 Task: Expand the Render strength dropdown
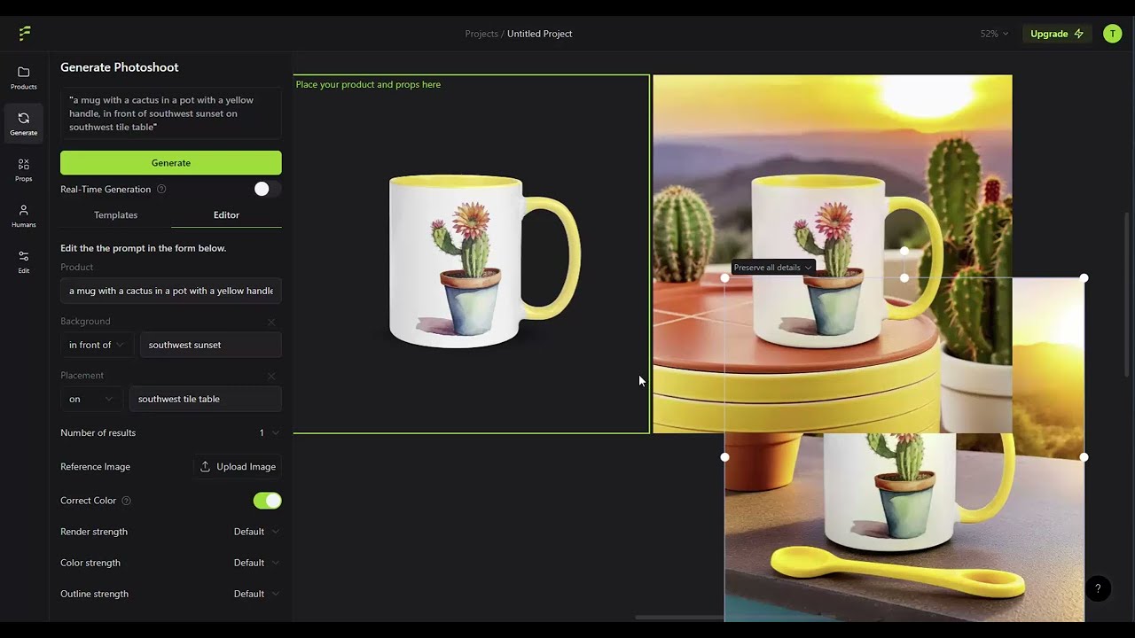coord(256,532)
